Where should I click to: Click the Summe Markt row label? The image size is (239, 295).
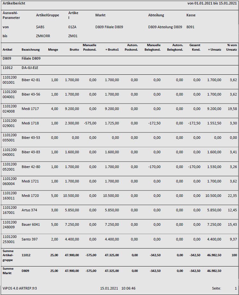[x=8, y=271]
